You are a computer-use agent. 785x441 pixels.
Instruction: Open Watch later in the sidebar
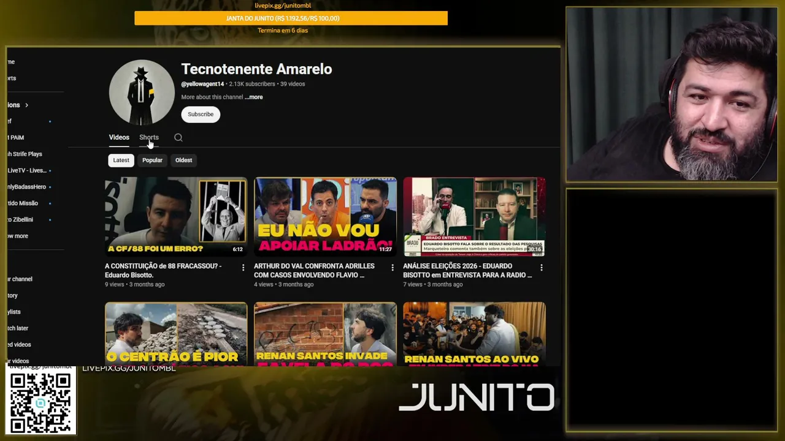[18, 328]
